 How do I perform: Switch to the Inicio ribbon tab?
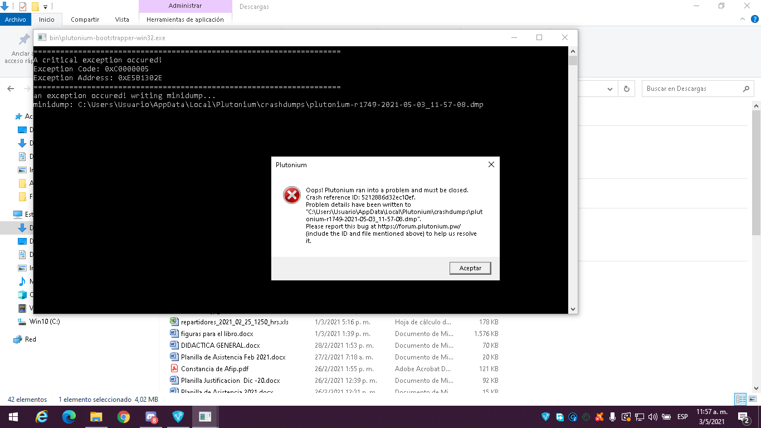pyautogui.click(x=47, y=20)
